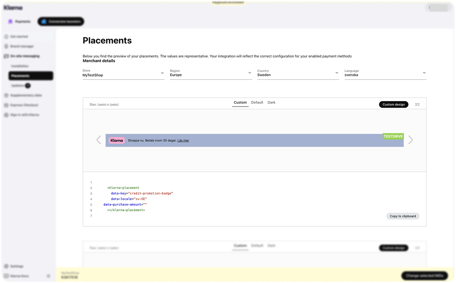
Task: Switch to the Default theme tab
Action: [x=257, y=103]
